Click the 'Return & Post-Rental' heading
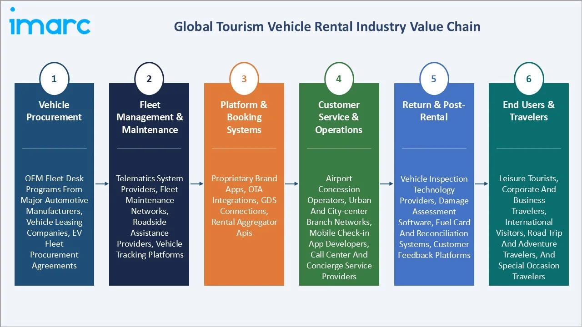The image size is (582, 327). (x=434, y=111)
